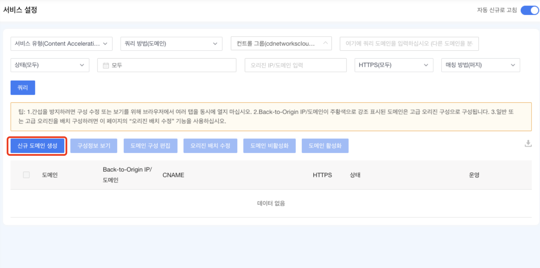Screen dimensions: 540x268
Task: Click 도메인 구성 편집 button
Action: point(151,146)
